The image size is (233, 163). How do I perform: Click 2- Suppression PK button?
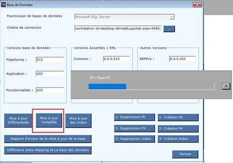134,129
